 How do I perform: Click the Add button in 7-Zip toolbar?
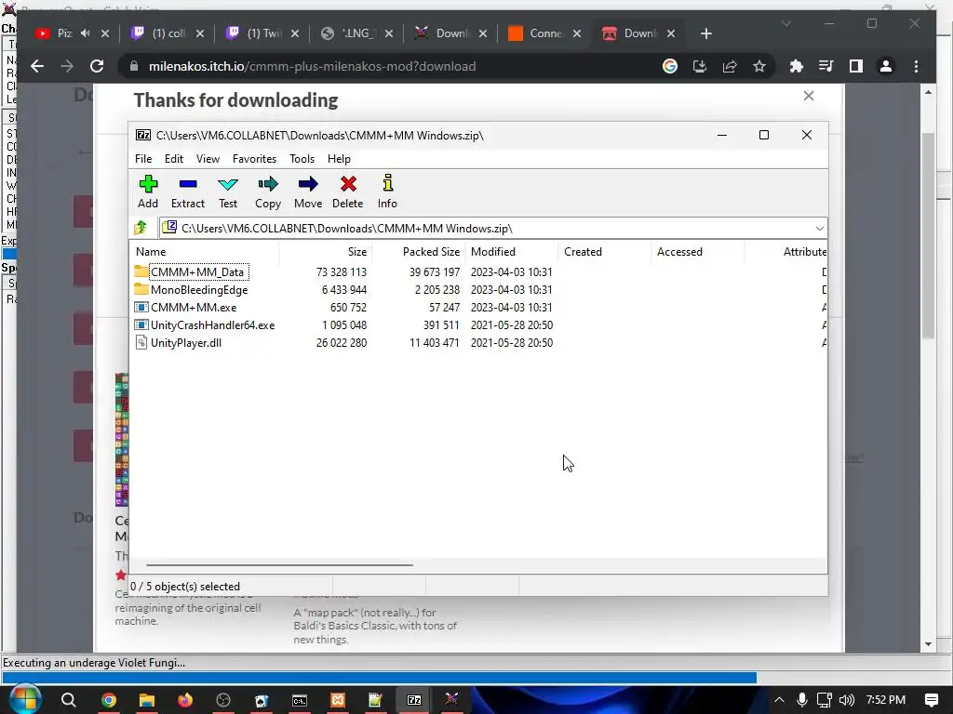(148, 192)
